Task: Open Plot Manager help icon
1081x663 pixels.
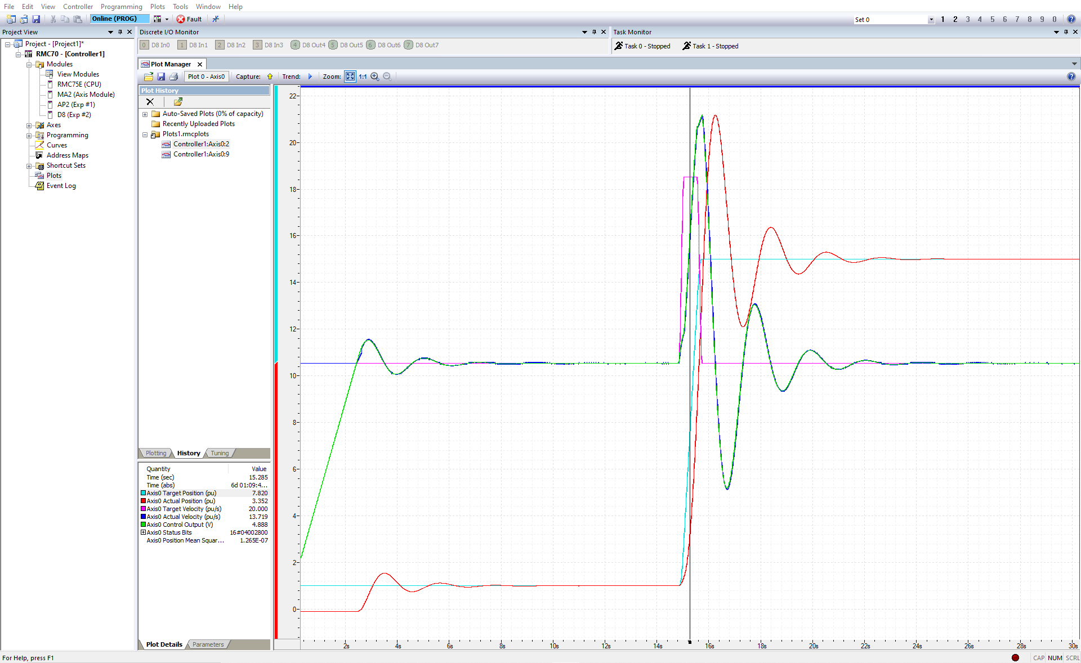Action: point(1071,77)
